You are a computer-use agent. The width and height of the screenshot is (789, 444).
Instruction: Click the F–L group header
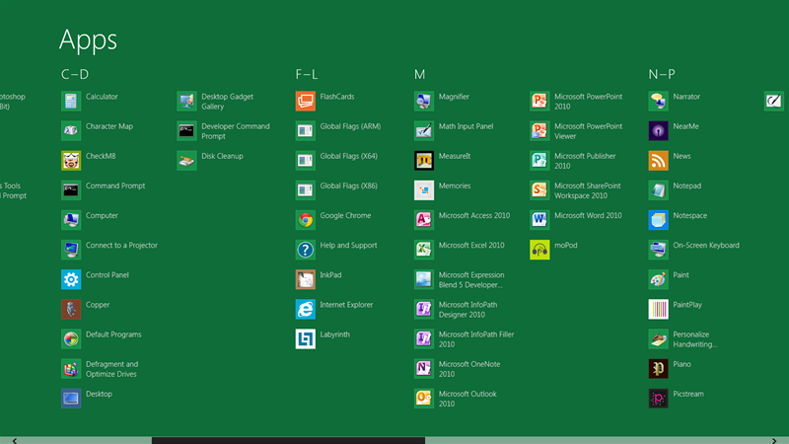pyautogui.click(x=307, y=75)
